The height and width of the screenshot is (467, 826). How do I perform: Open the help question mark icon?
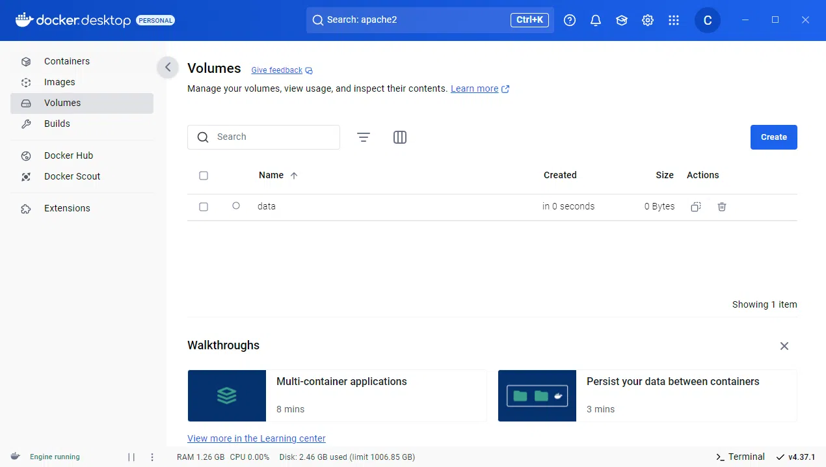pos(570,20)
